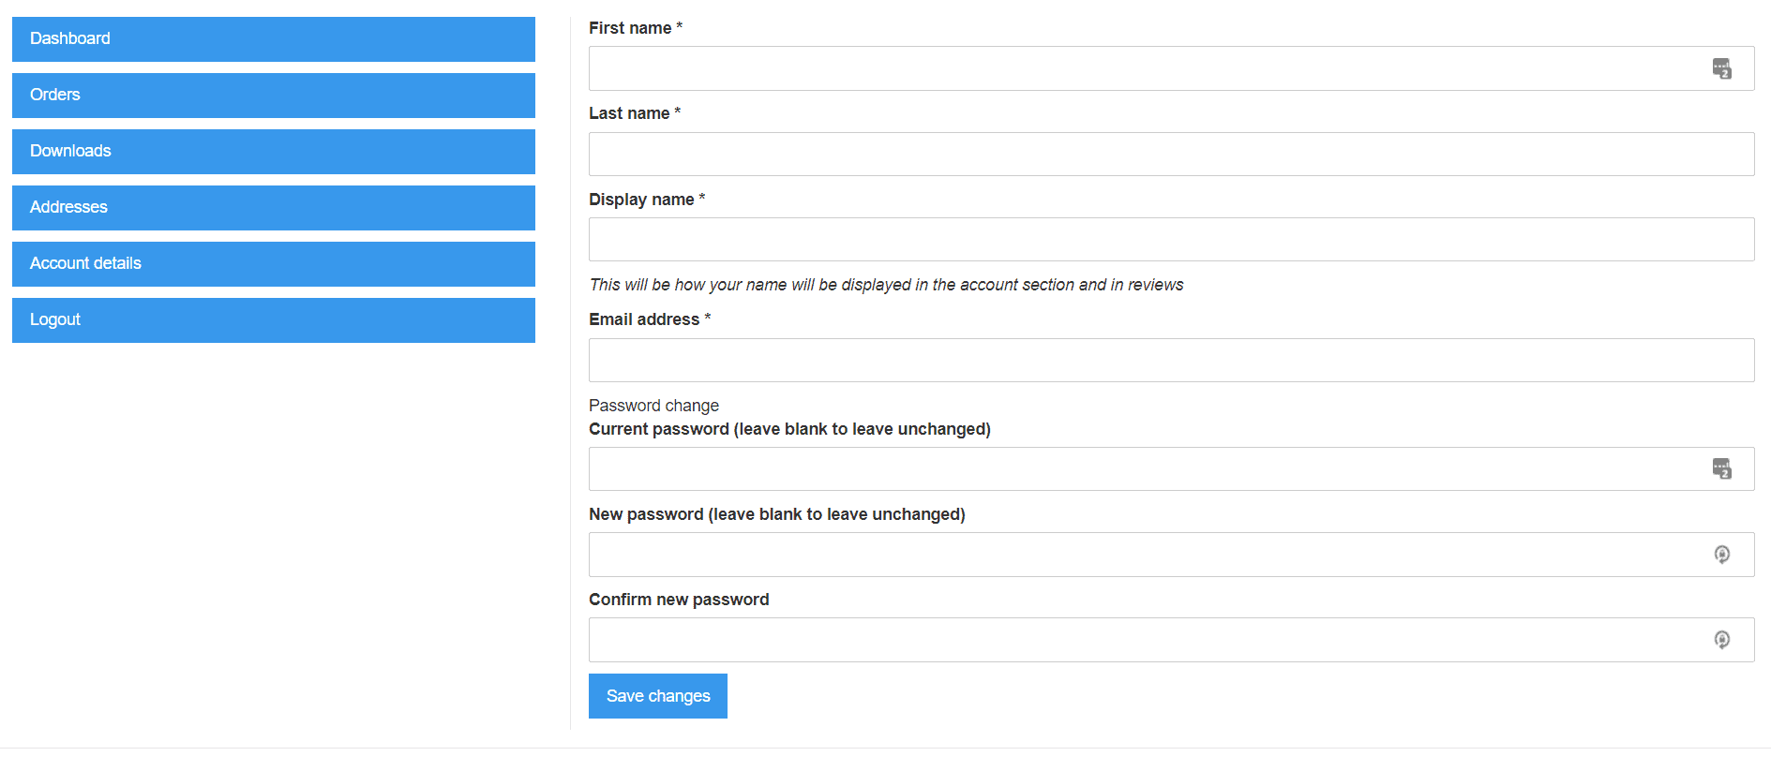
Task: Go to the Orders section
Action: tap(273, 96)
